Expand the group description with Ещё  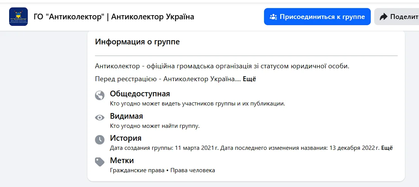pos(249,79)
